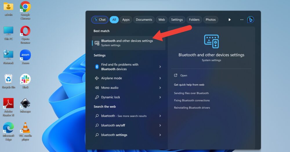This screenshot has height=152, width=290.
Task: Select the Opera Browser desktop icon
Action: (x=25, y=35)
